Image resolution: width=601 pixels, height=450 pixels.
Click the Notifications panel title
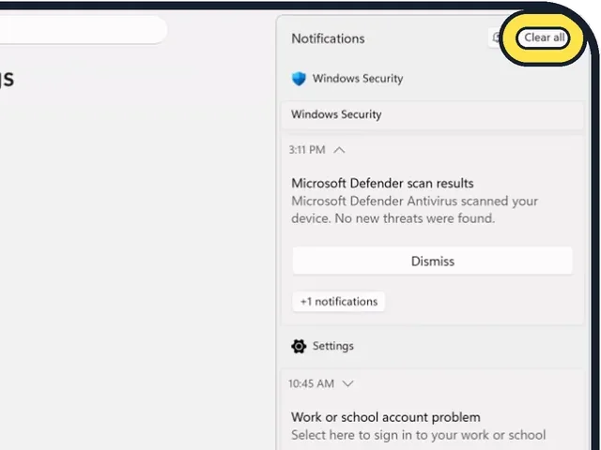tap(328, 38)
